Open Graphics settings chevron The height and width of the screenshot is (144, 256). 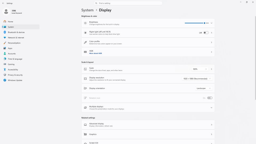pos(211,134)
